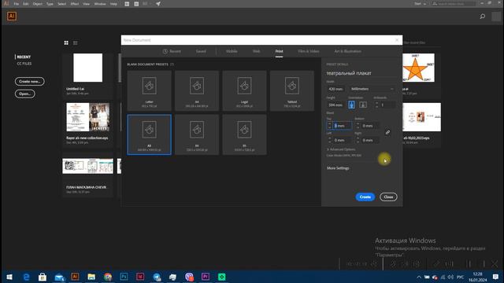The width and height of the screenshot is (504, 283).
Task: Open Premiere Pro from taskbar
Action: pos(206,277)
